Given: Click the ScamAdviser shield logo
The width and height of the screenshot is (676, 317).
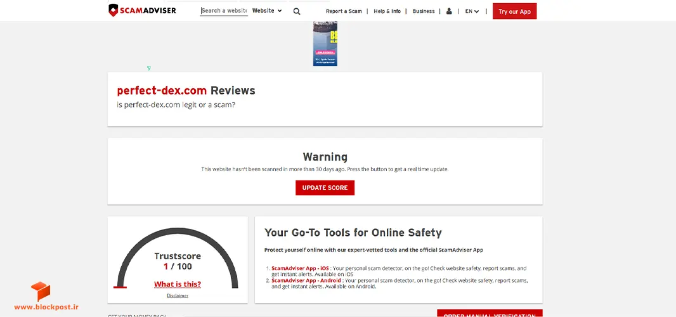Looking at the screenshot, I should coord(142,10).
